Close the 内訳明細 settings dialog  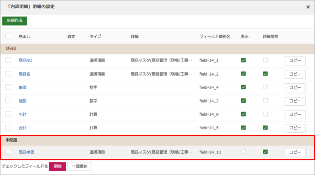[x=308, y=7]
